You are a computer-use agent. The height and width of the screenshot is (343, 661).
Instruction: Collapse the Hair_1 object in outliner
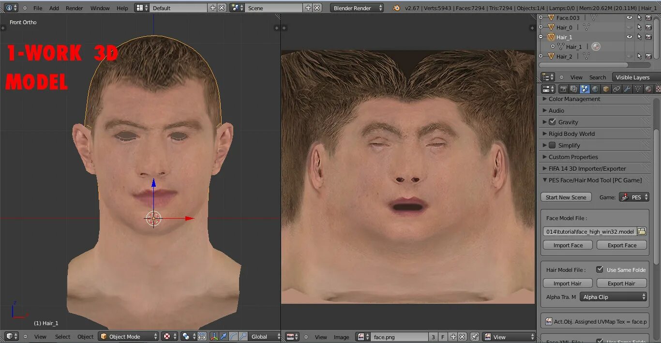point(541,37)
